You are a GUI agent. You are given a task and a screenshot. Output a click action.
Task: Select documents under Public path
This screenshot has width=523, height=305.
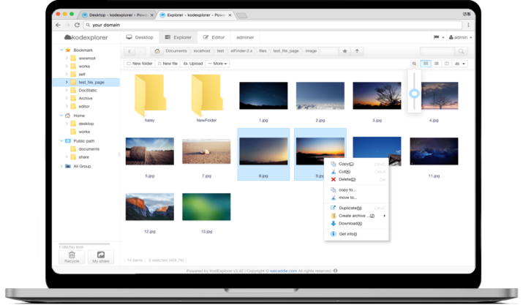pos(89,148)
